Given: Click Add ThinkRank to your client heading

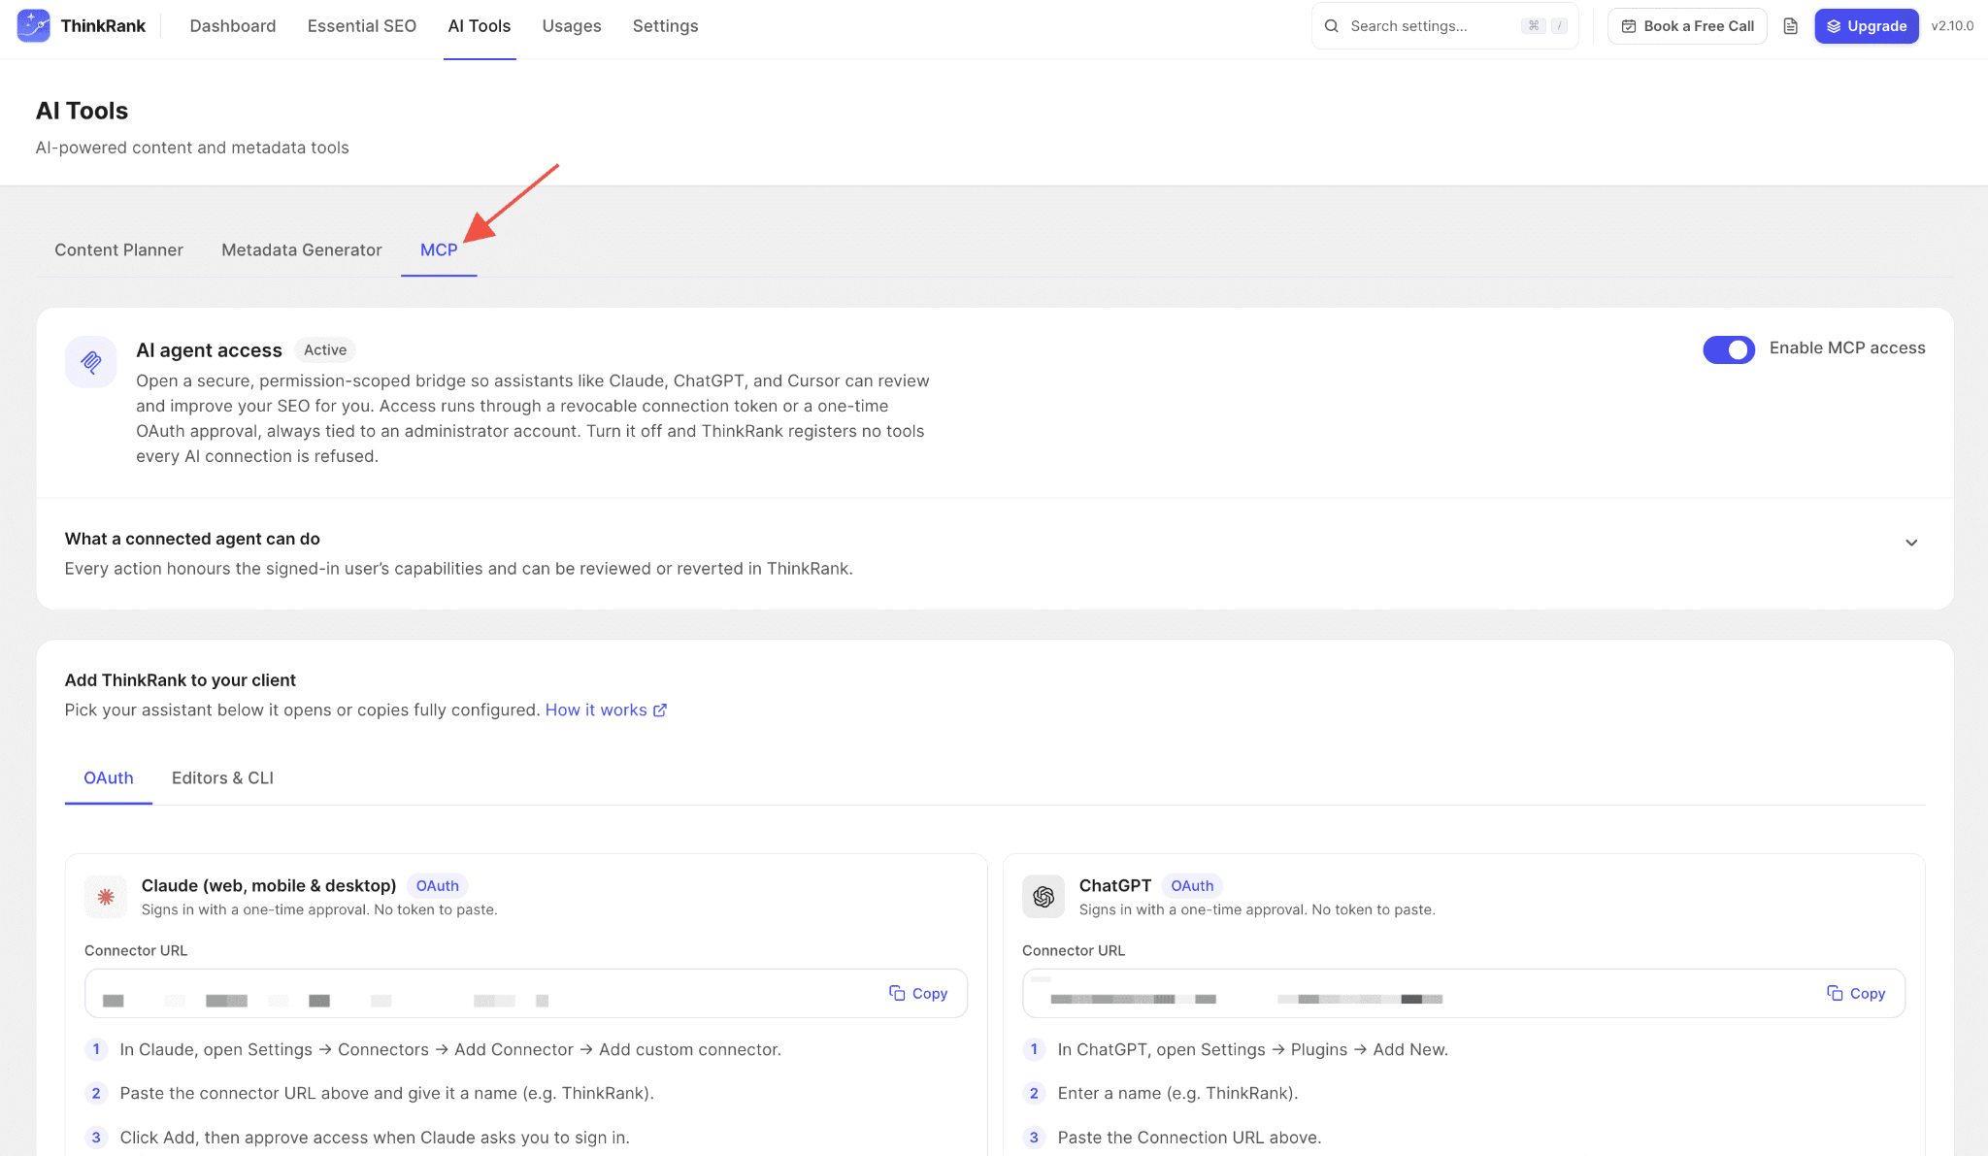Looking at the screenshot, I should (181, 680).
